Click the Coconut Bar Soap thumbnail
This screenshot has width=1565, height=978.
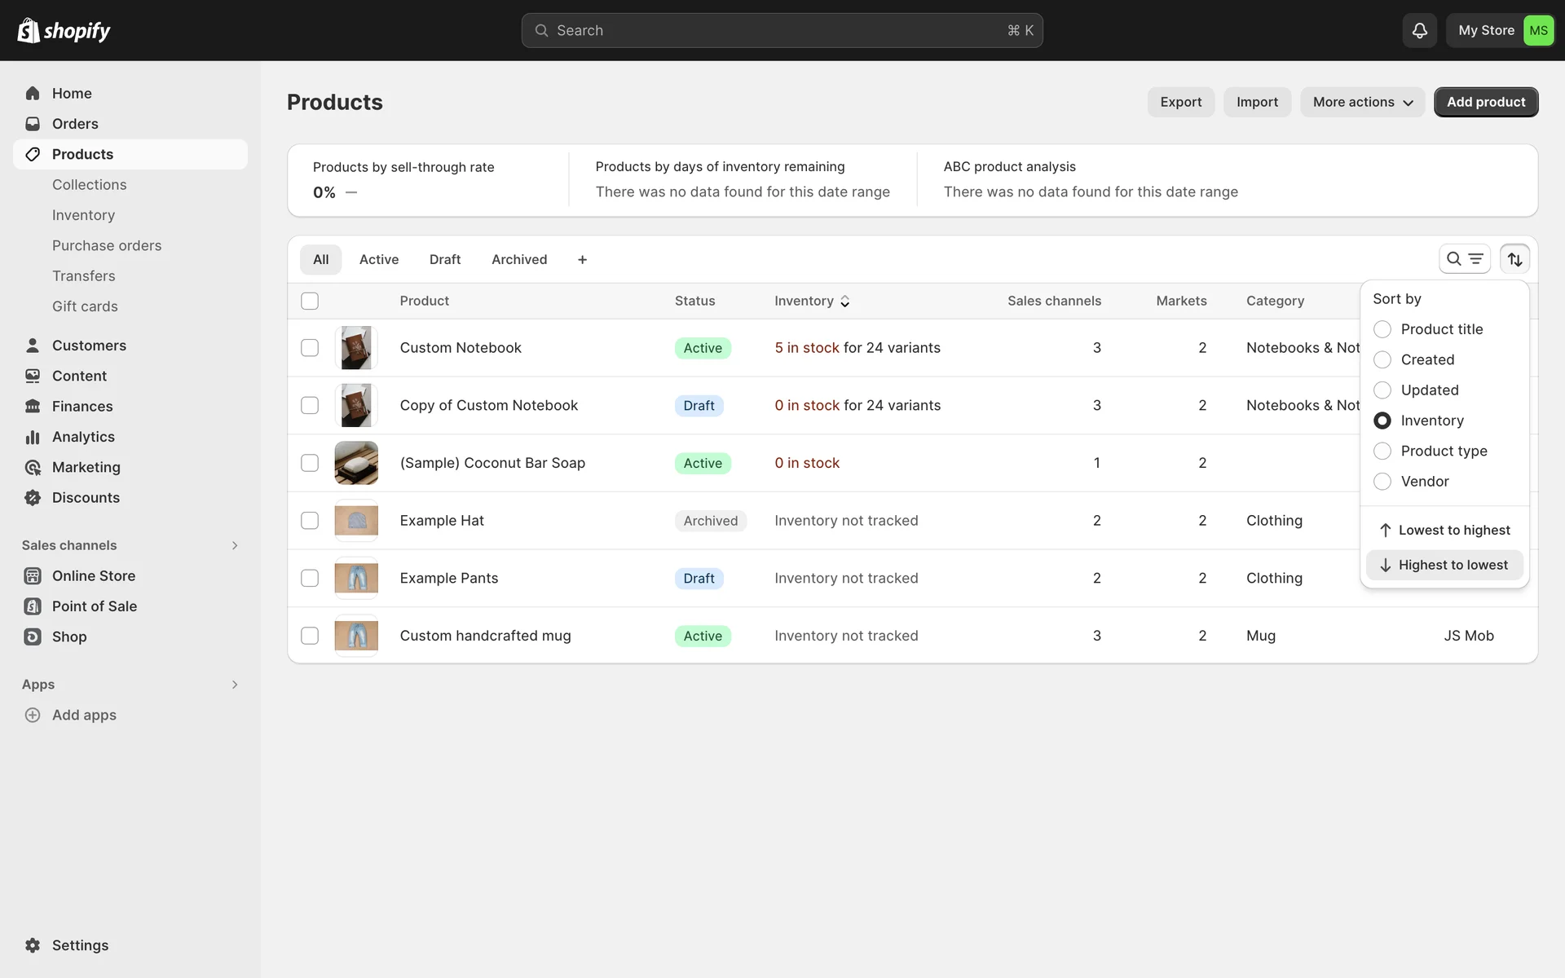click(x=356, y=463)
